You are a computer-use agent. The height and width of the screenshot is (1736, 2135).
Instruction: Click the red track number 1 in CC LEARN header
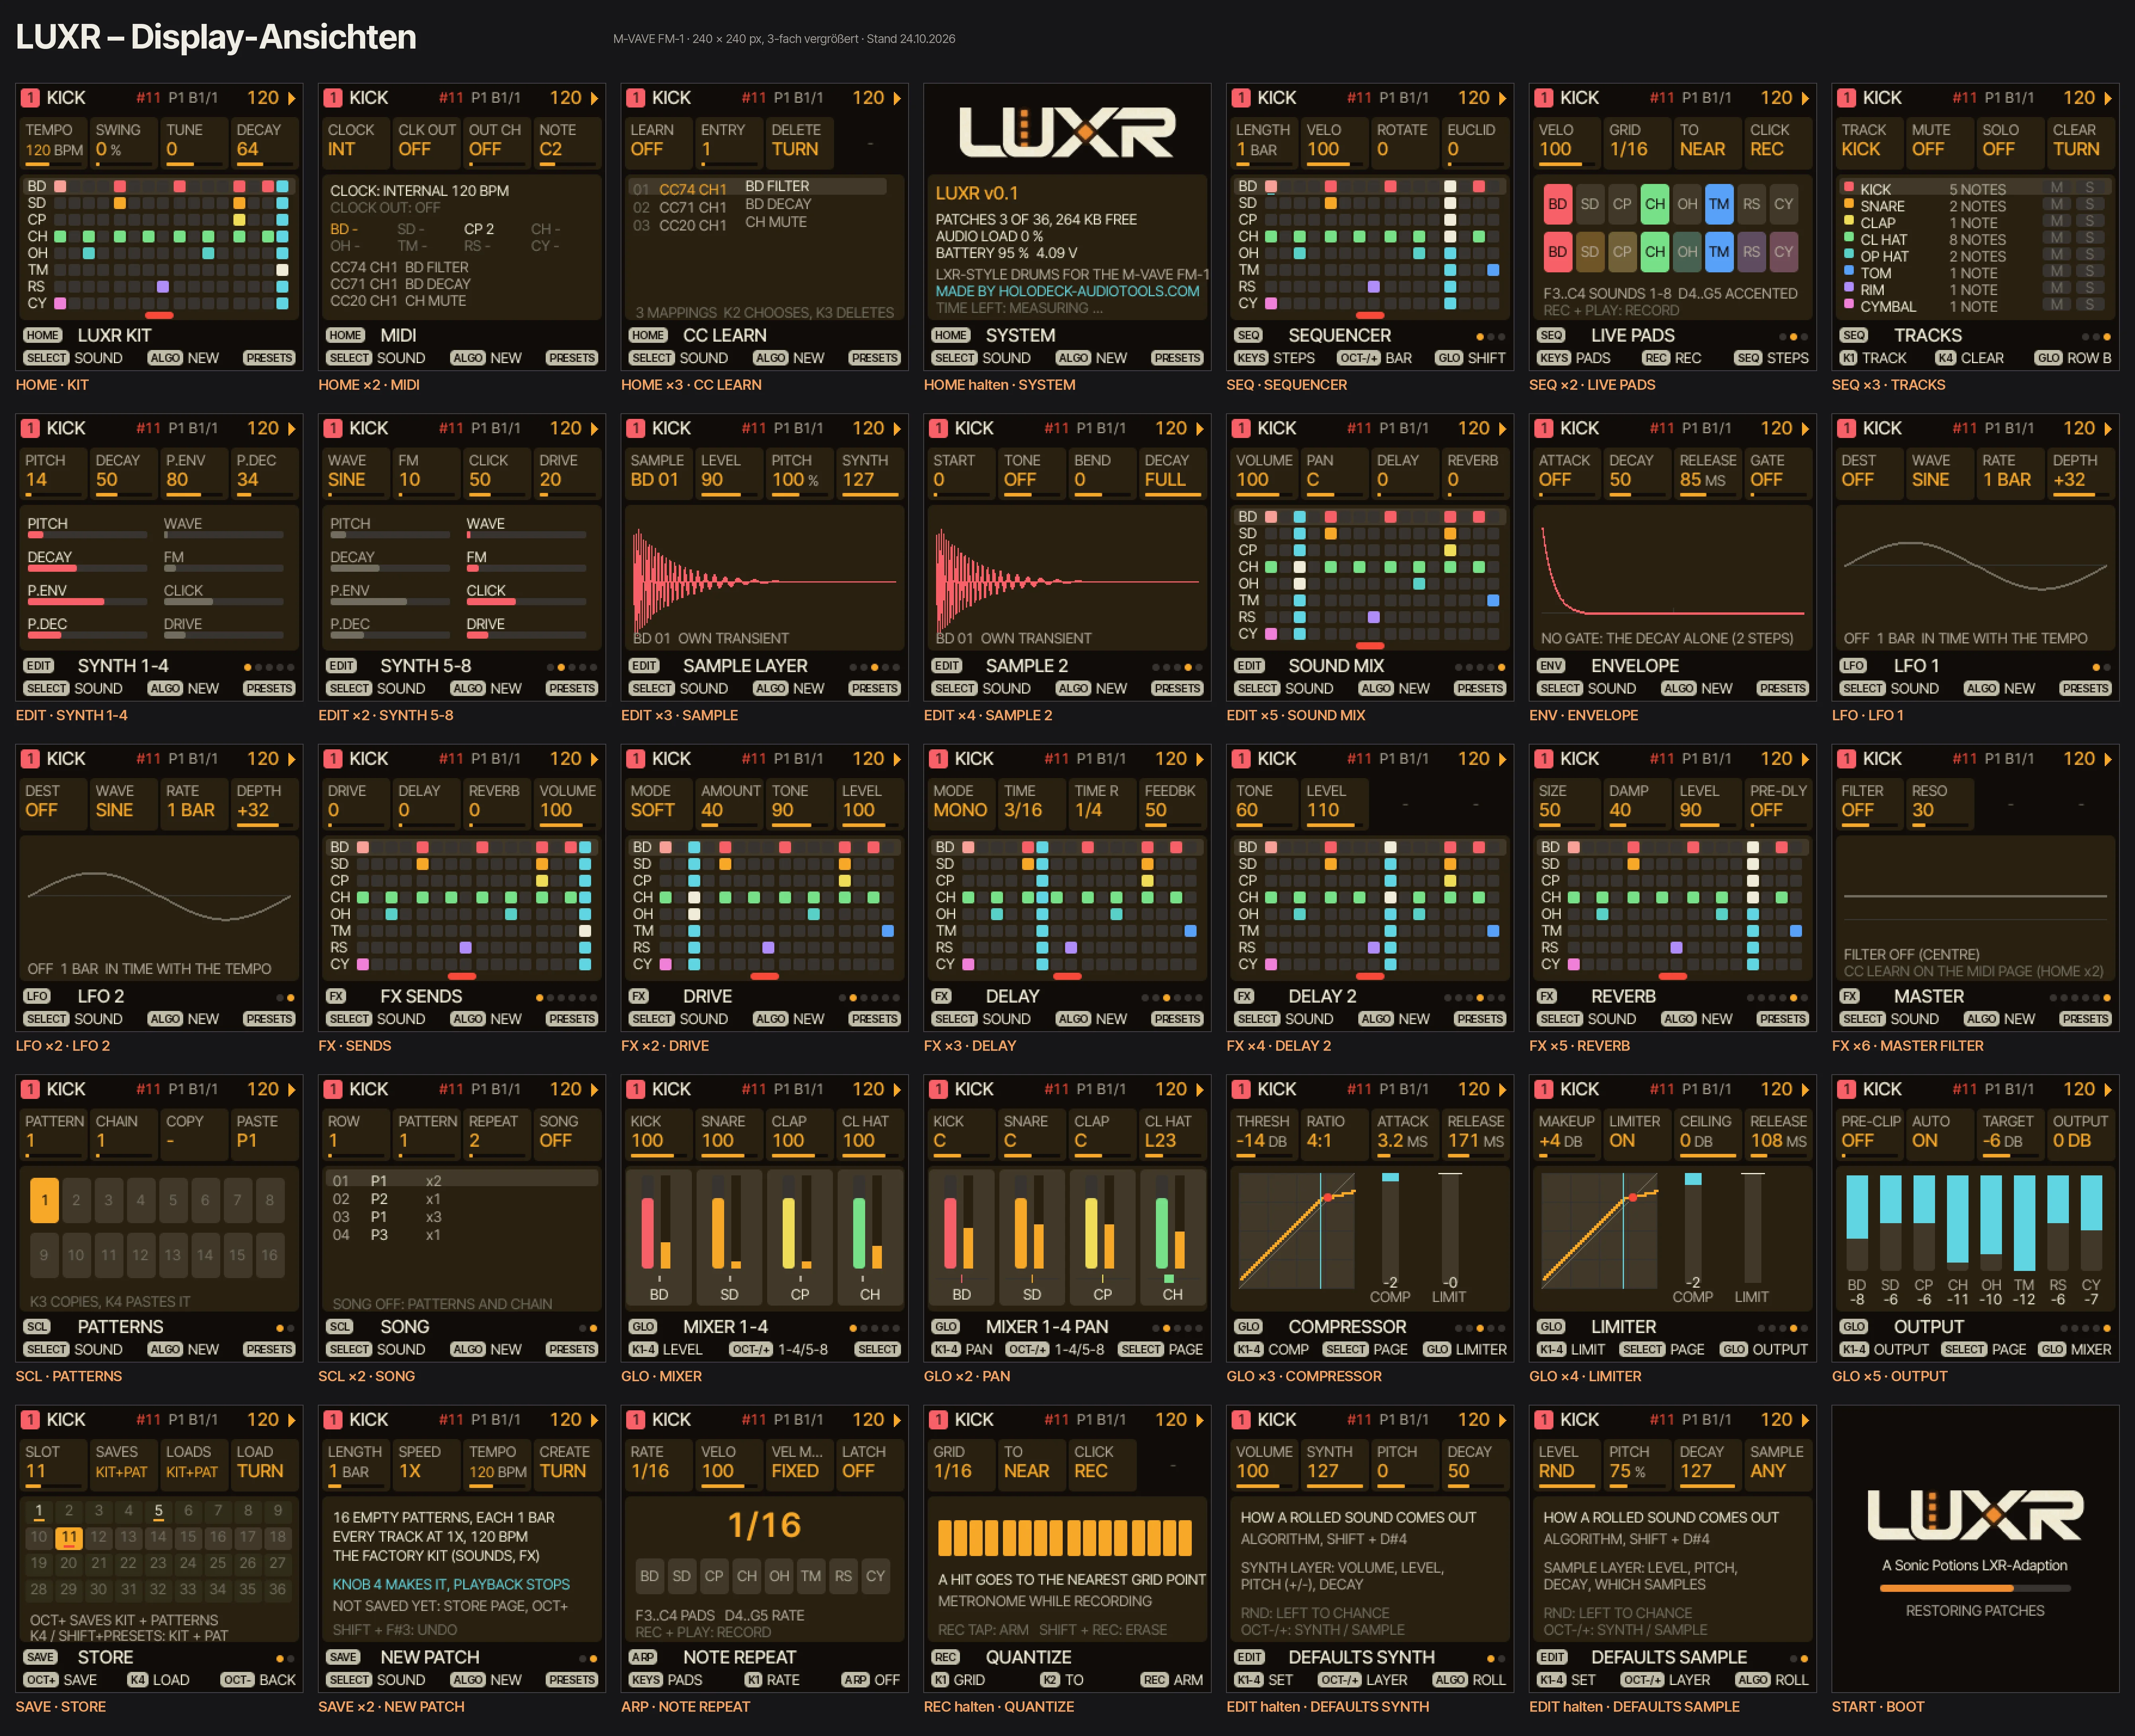(635, 98)
